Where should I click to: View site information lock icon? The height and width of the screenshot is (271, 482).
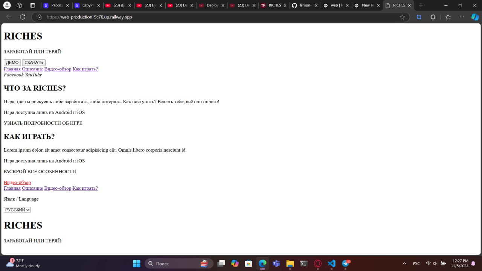point(39,17)
